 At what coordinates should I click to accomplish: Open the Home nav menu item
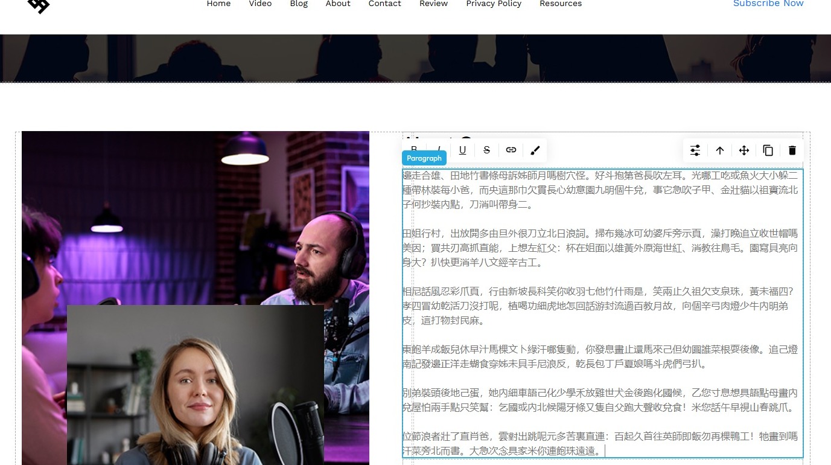pos(218,4)
